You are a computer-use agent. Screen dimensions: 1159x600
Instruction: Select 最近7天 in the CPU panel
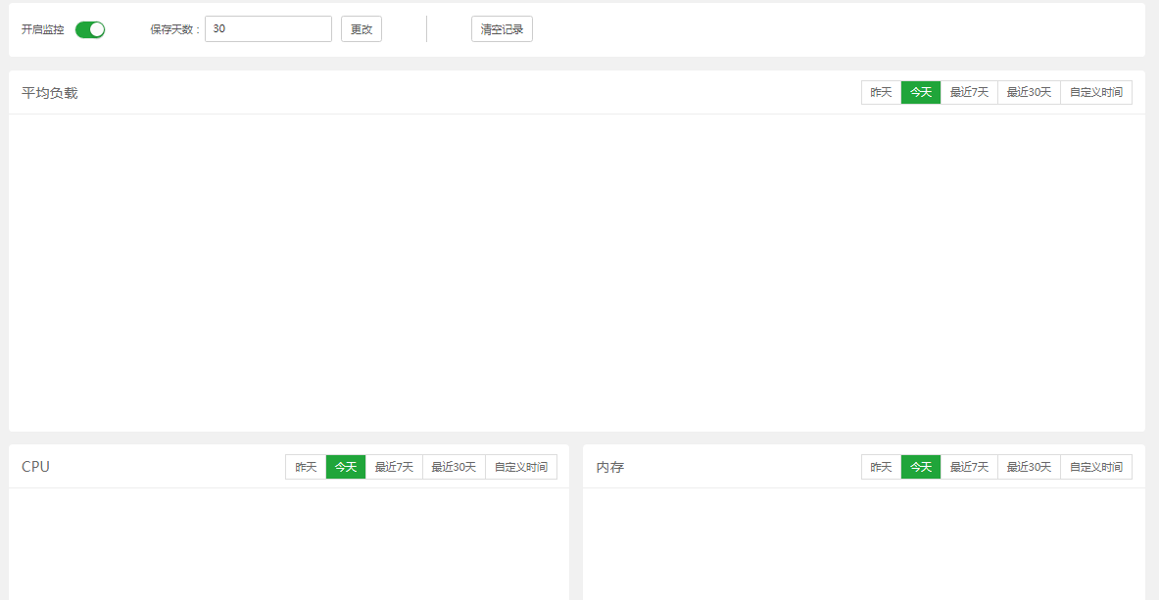[x=392, y=467]
